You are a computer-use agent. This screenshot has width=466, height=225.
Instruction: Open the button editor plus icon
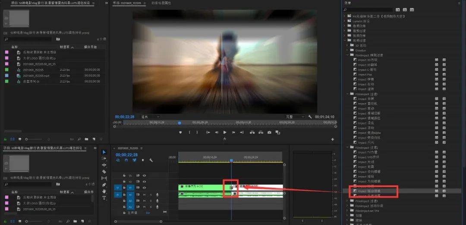333,139
